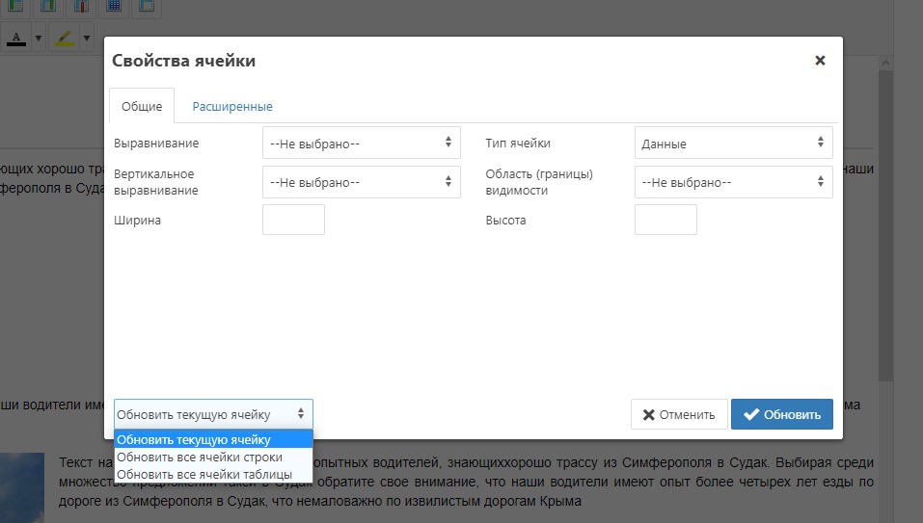Image resolution: width=923 pixels, height=523 pixels.
Task: Click the delete column icon with red bar
Action: click(81, 5)
